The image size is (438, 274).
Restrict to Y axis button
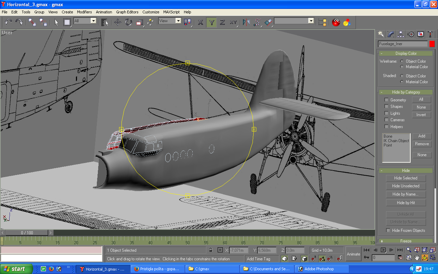click(212, 22)
